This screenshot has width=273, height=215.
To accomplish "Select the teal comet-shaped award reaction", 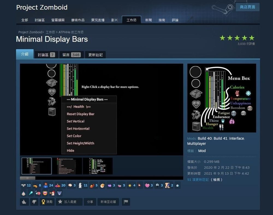I will pos(31,193).
